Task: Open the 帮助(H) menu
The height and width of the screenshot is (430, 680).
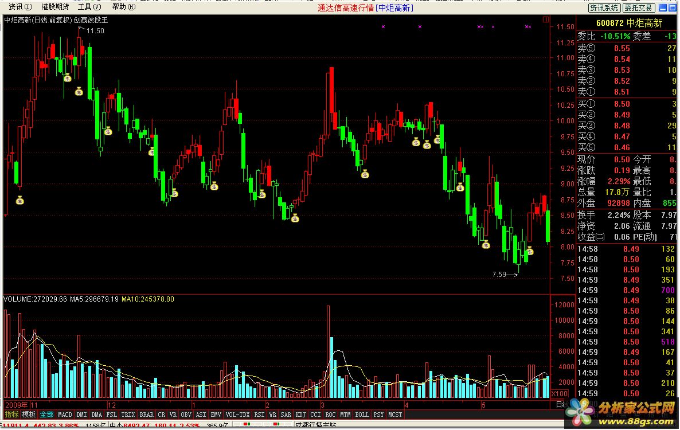Action: 124,7
